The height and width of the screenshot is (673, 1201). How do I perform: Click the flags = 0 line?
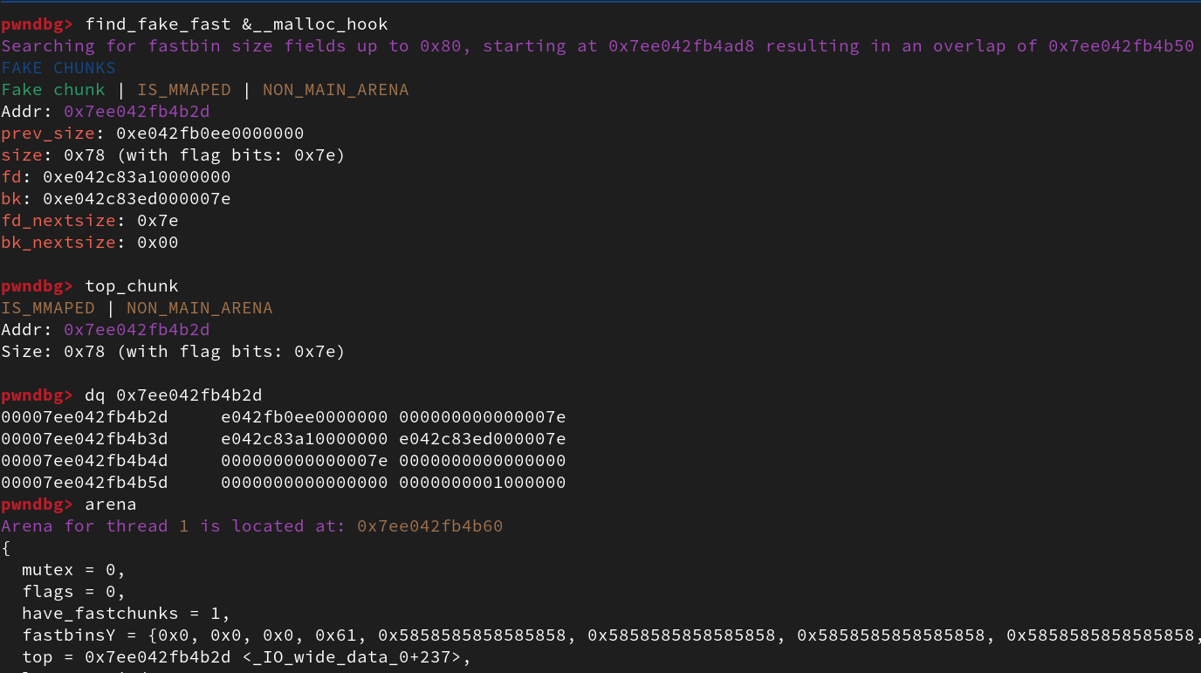pos(73,592)
